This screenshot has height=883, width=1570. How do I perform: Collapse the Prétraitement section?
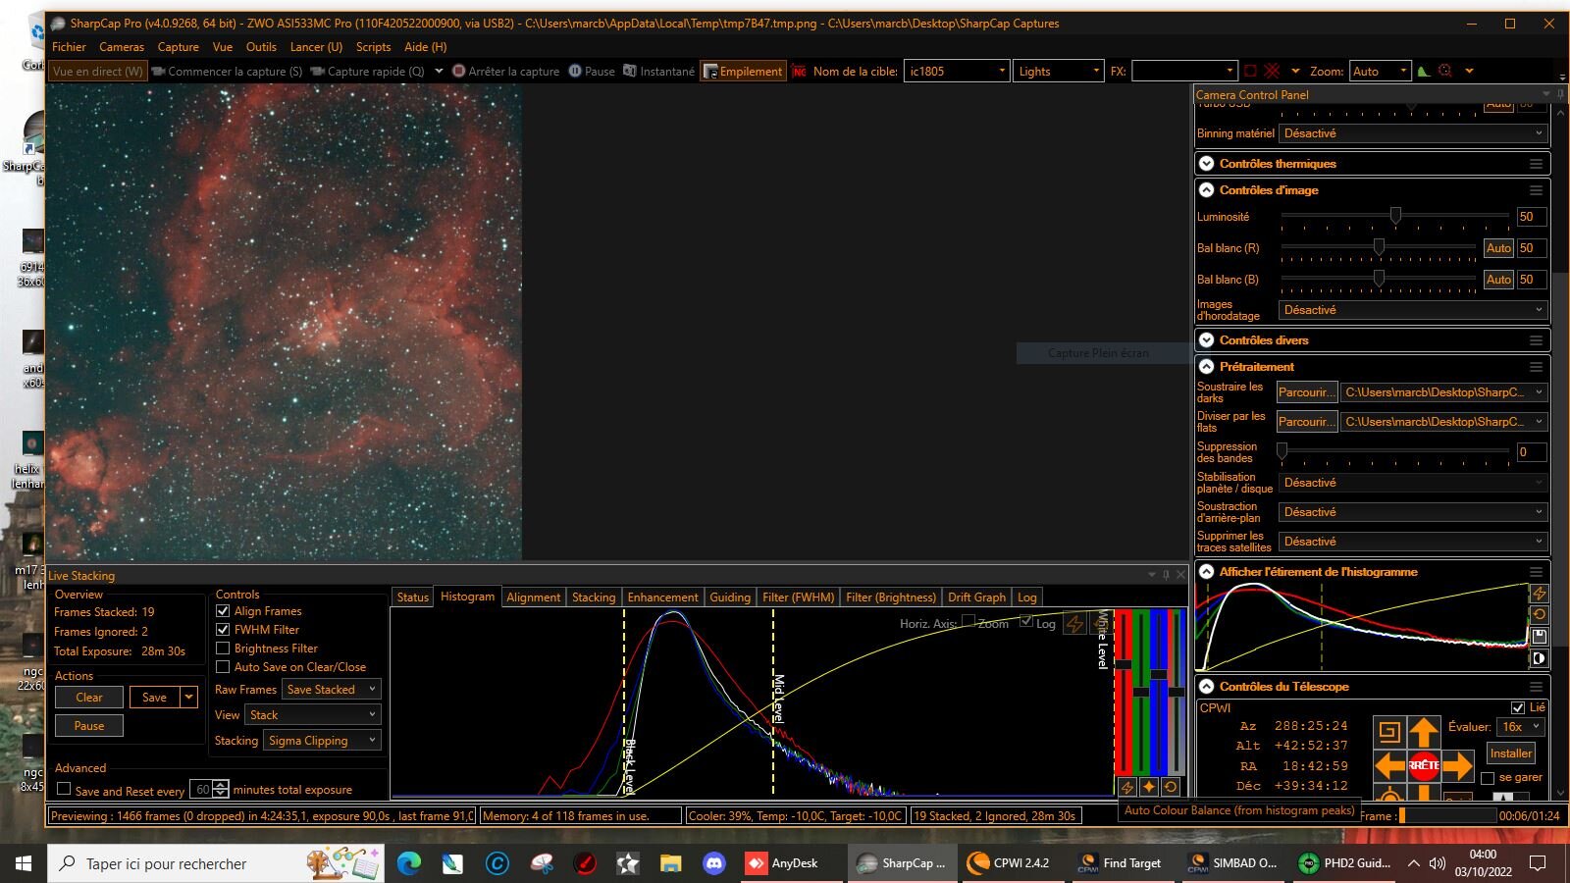click(1207, 367)
